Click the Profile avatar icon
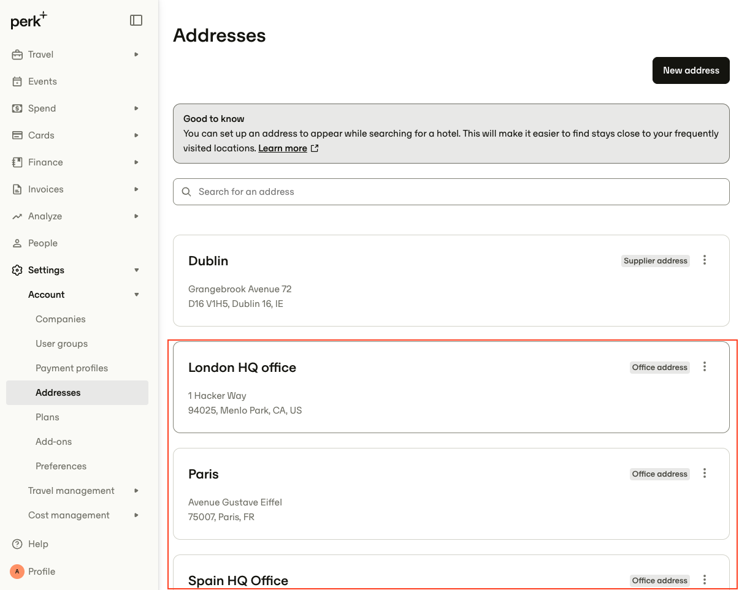This screenshot has height=590, width=739. pyautogui.click(x=17, y=572)
